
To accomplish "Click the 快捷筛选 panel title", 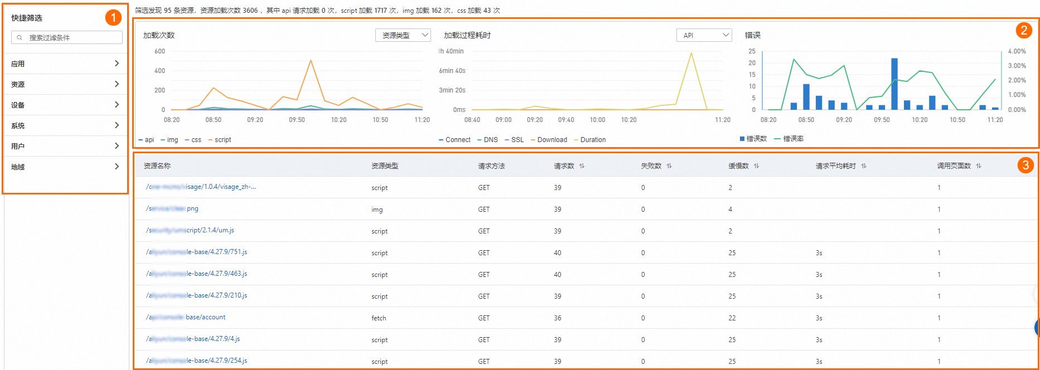I will [27, 18].
